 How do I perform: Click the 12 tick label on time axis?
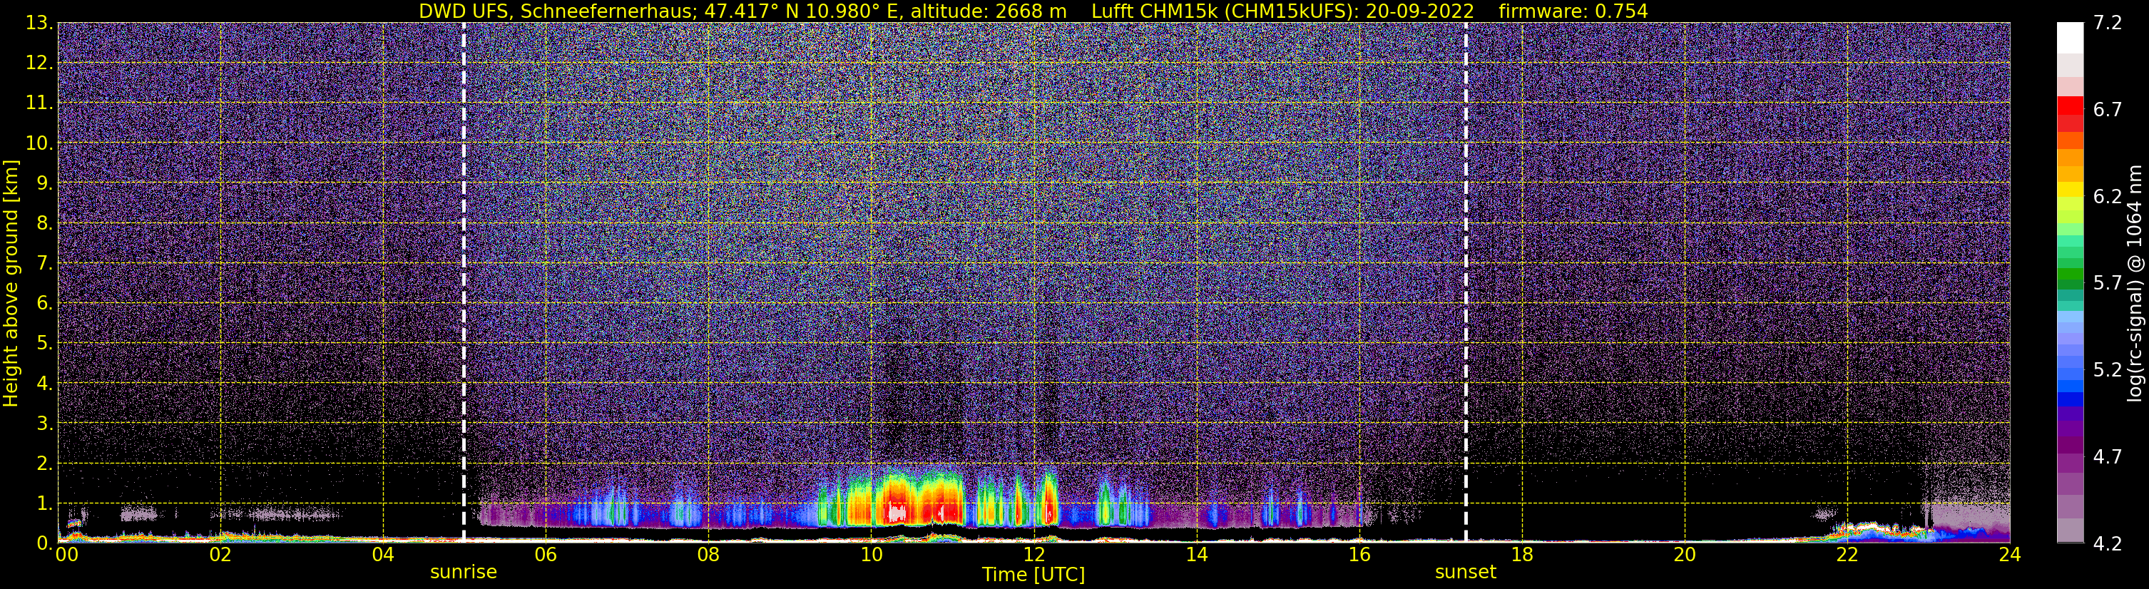pyautogui.click(x=1033, y=555)
